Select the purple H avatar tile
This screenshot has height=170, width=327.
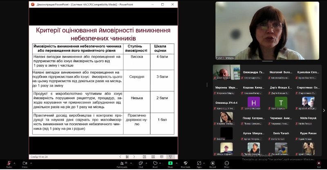(253, 103)
